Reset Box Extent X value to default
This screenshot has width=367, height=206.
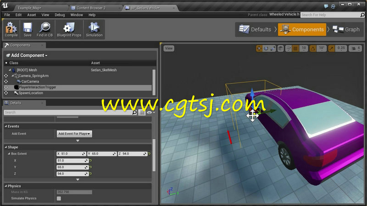click(x=90, y=161)
